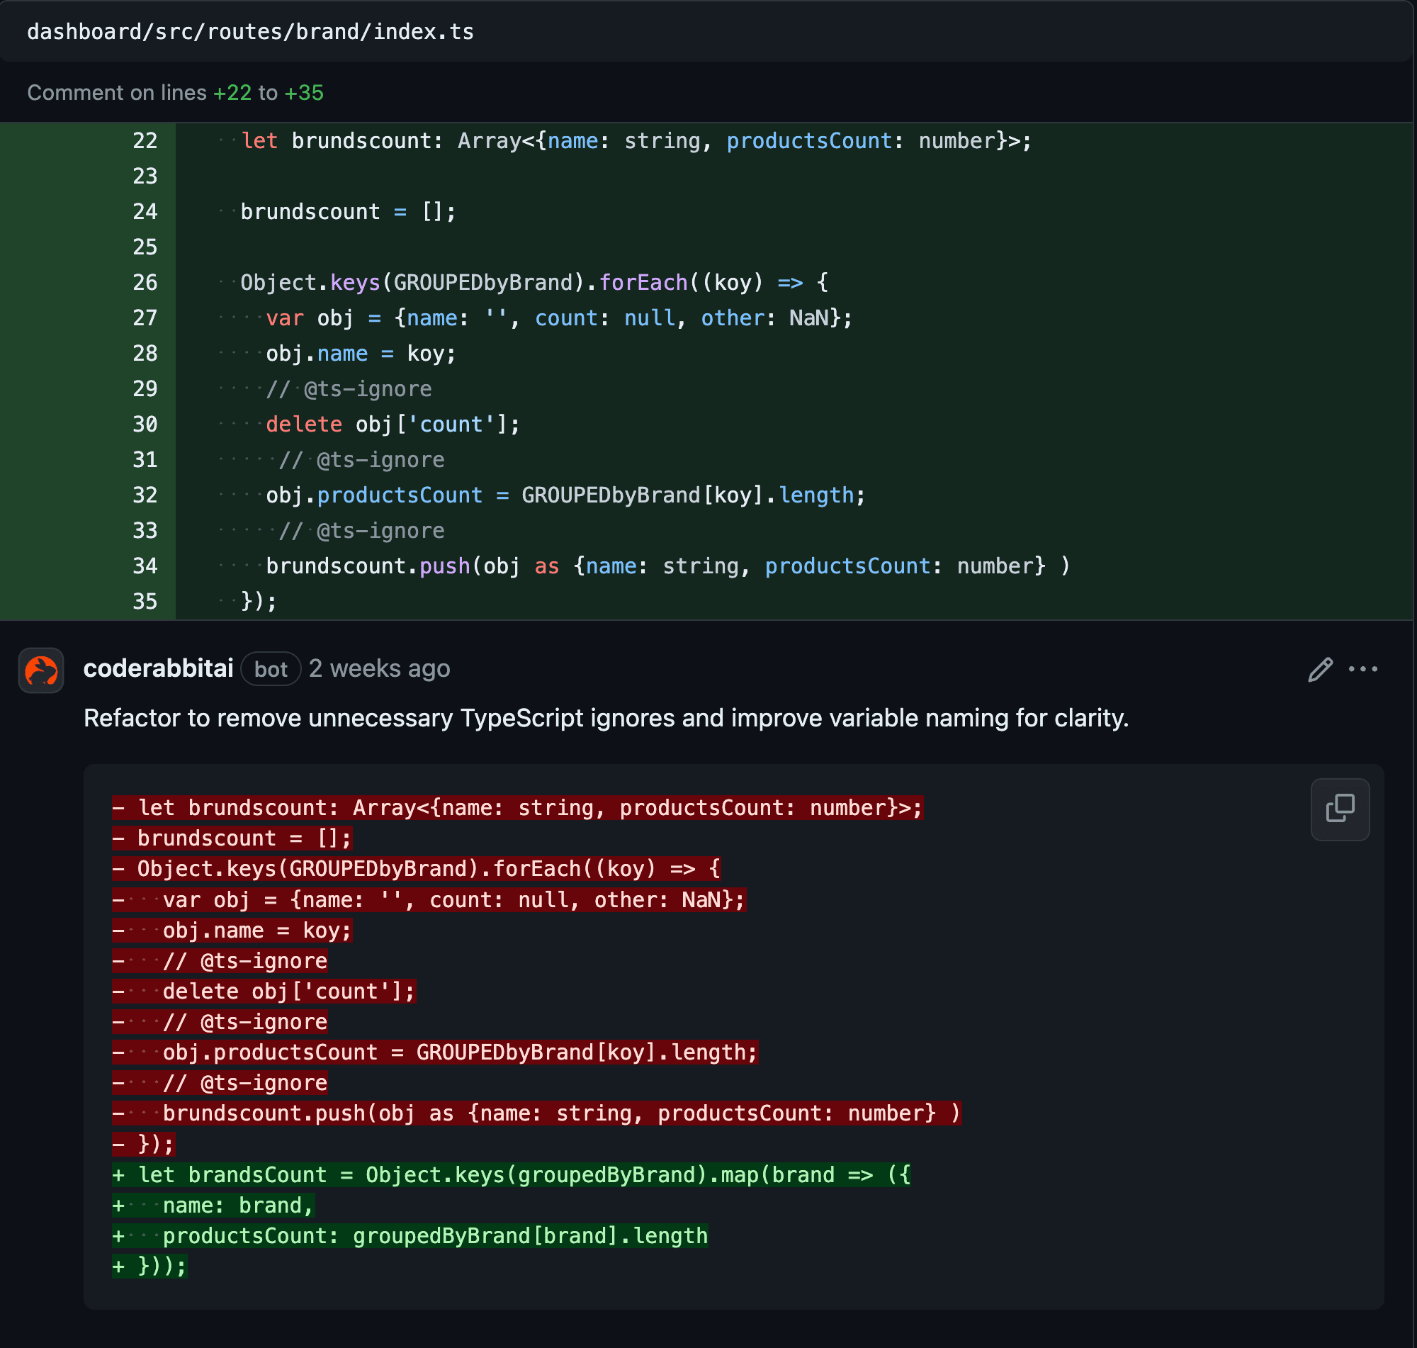Image resolution: width=1417 pixels, height=1348 pixels.
Task: Open the dashboard/src/routes/brand/index.ts file path
Action: (x=250, y=32)
